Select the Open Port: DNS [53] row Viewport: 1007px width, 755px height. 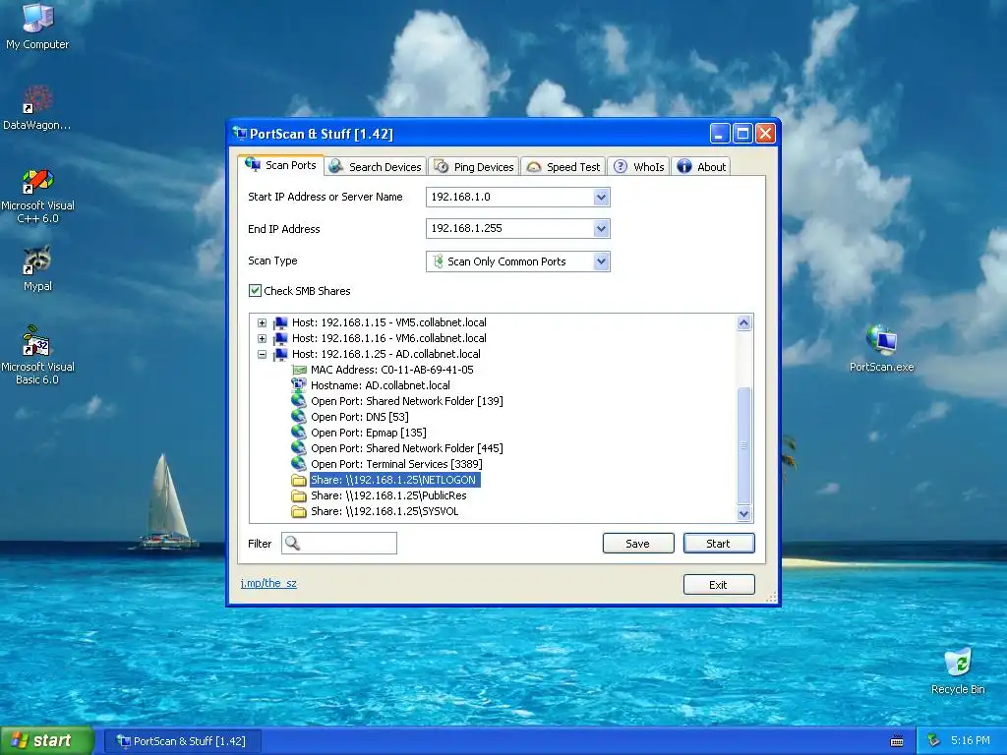[360, 417]
